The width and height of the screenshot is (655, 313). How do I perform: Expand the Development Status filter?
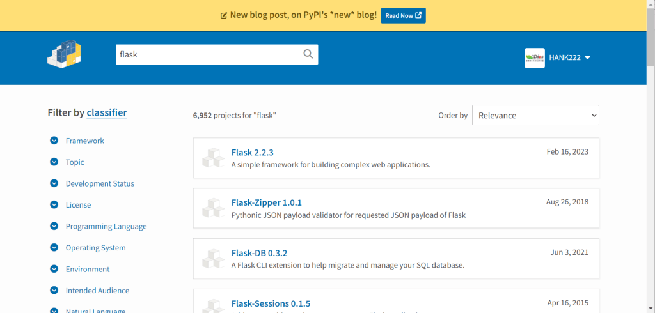(x=99, y=183)
